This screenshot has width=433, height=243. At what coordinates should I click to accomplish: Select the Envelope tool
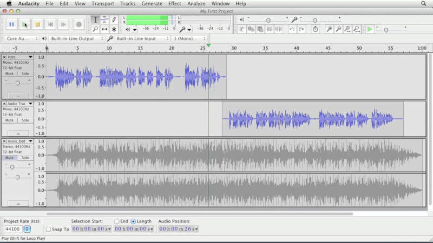coord(104,19)
